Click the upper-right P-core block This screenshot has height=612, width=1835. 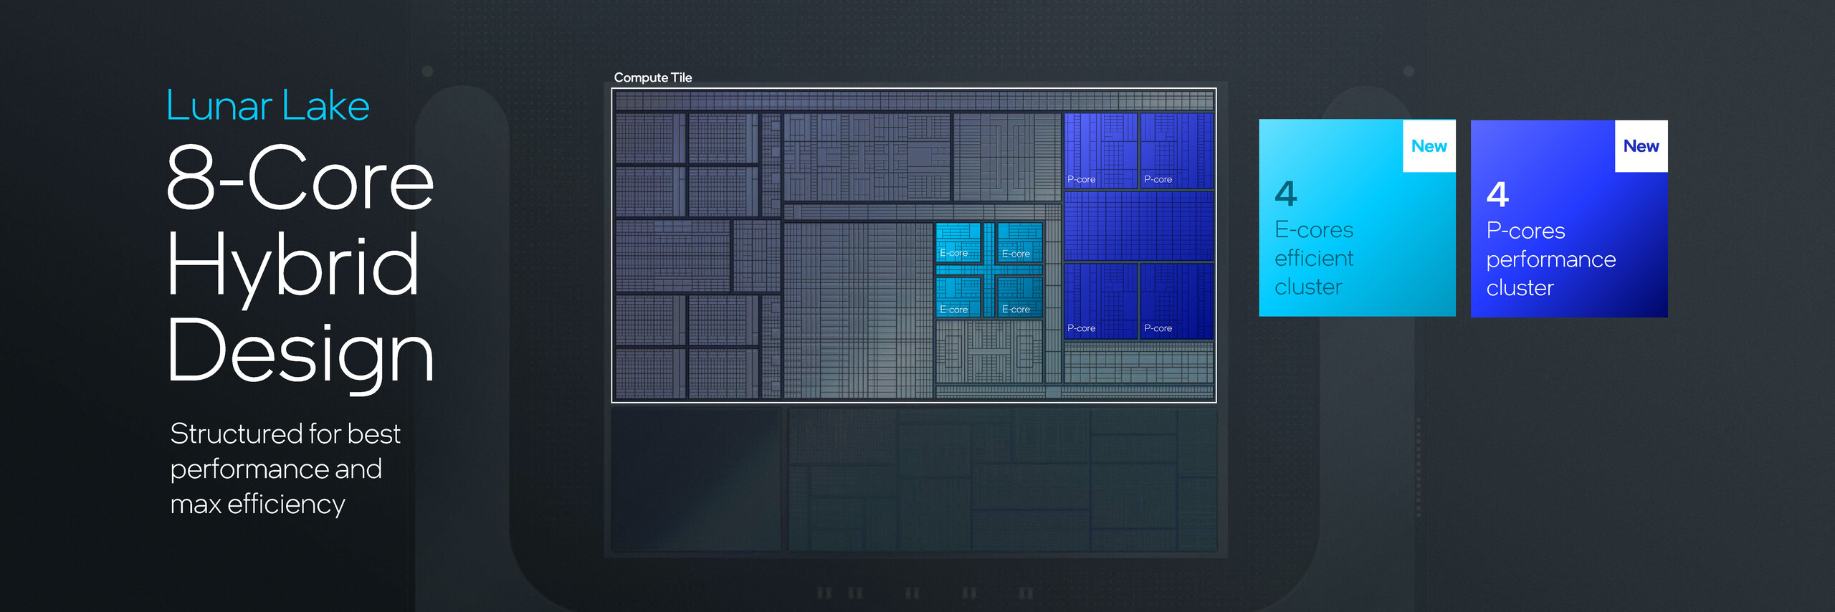pyautogui.click(x=1176, y=150)
